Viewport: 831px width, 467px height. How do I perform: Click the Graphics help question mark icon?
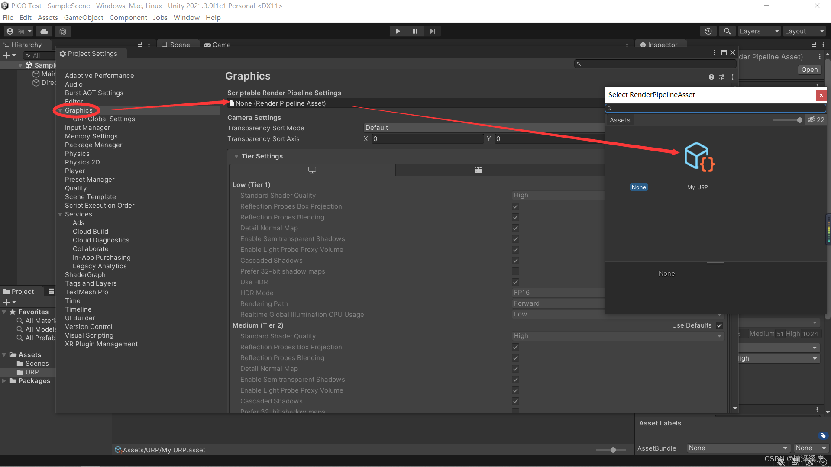711,77
